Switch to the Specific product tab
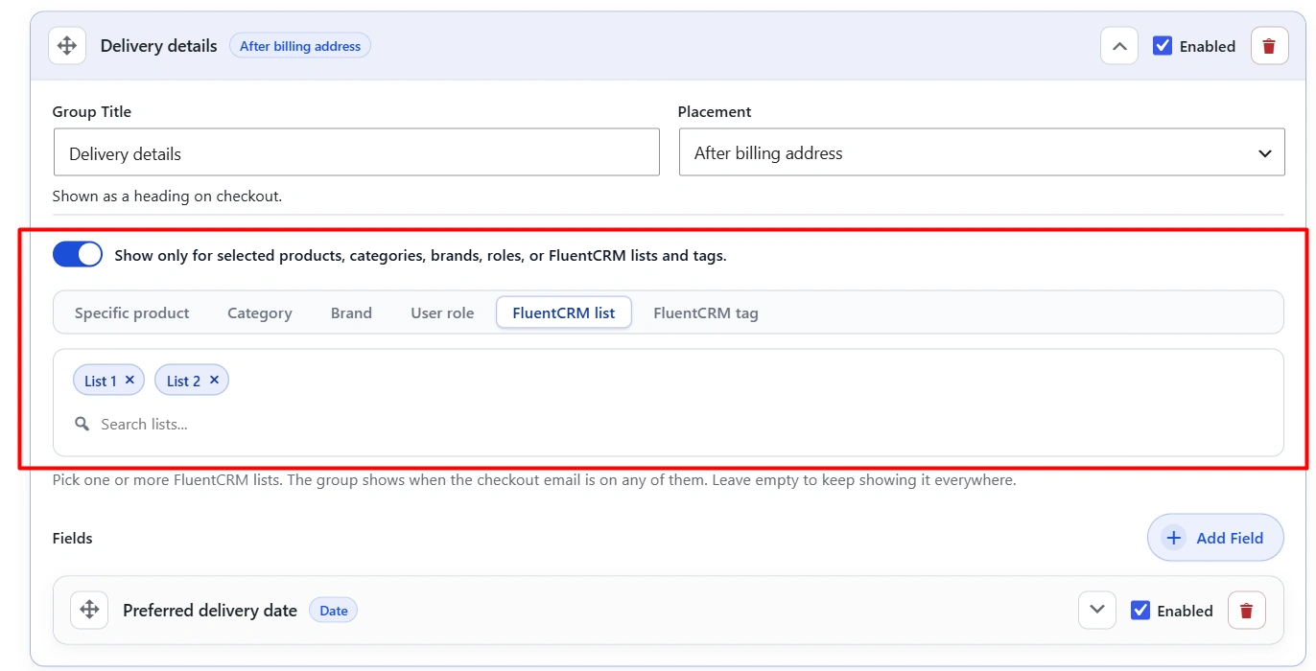1316x671 pixels. tap(132, 312)
